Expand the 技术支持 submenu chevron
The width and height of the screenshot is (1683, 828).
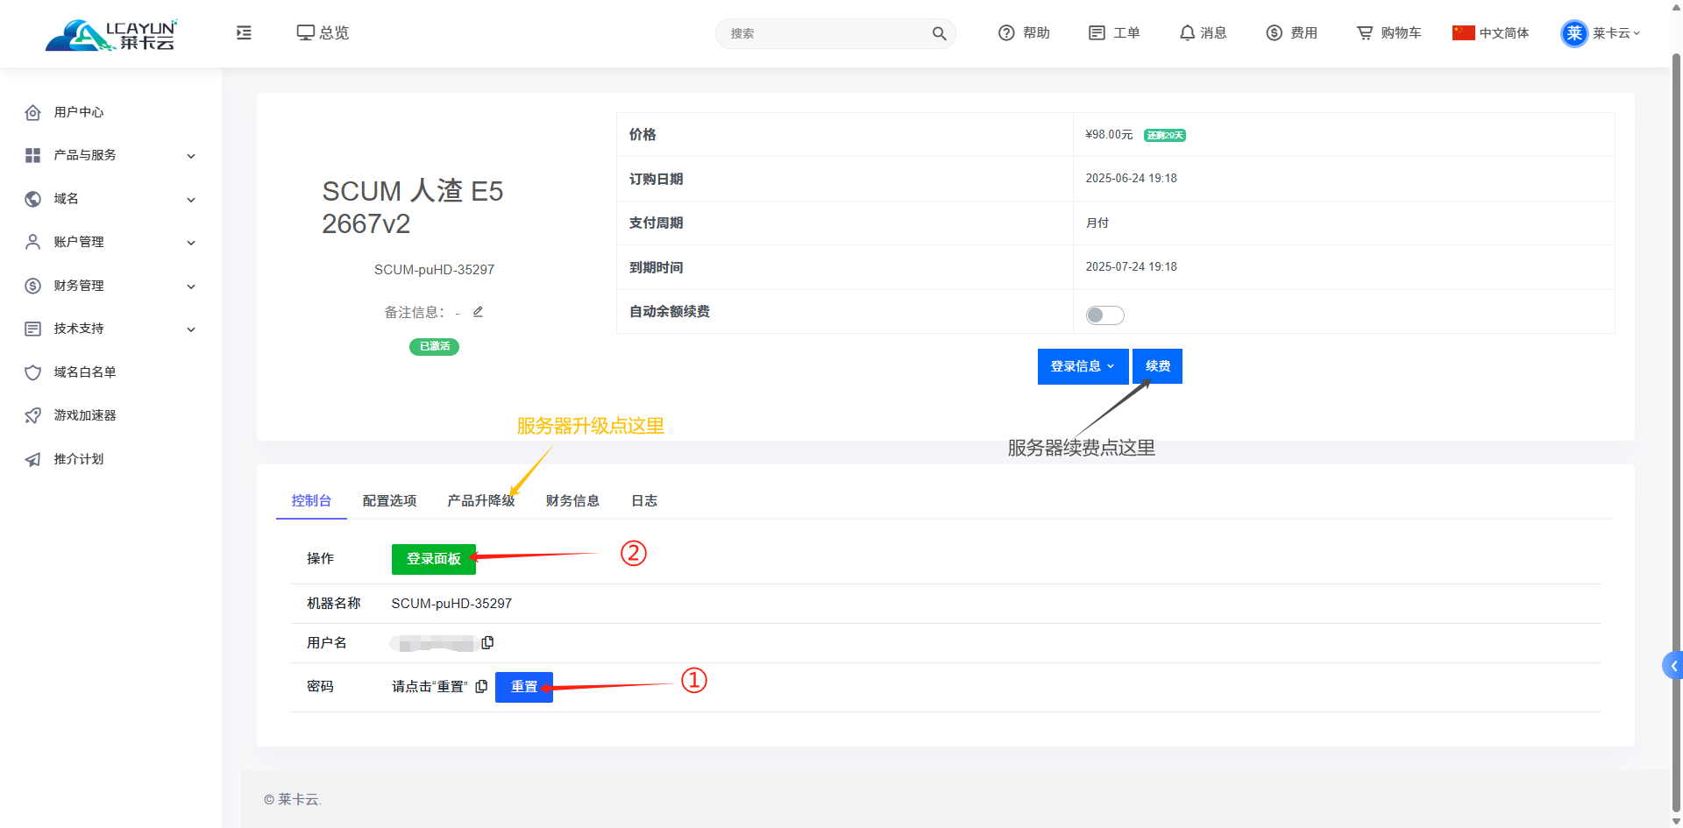191,329
